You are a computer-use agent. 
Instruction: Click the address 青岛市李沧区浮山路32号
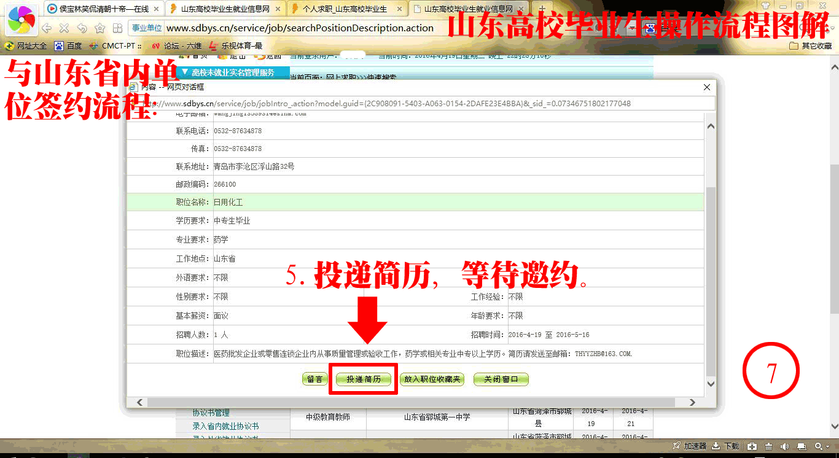point(254,166)
